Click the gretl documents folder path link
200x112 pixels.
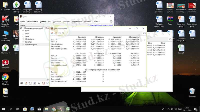pyautogui.click(x=100, y=25)
